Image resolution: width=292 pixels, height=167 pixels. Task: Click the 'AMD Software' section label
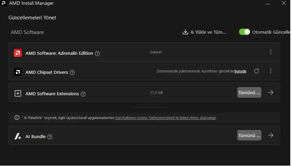[x=28, y=32]
